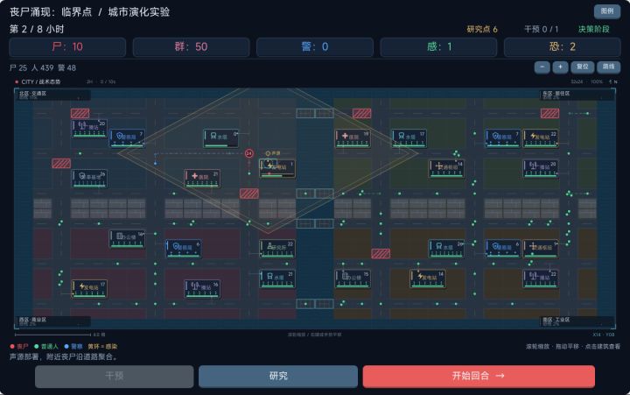This screenshot has height=395, width=630.
Task: Reset the map view with 复位
Action: coord(583,67)
